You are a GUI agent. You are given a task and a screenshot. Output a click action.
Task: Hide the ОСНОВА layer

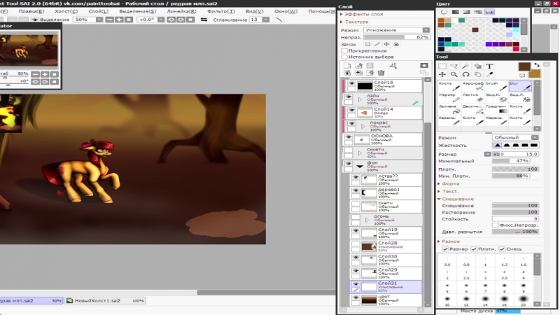pos(348,136)
